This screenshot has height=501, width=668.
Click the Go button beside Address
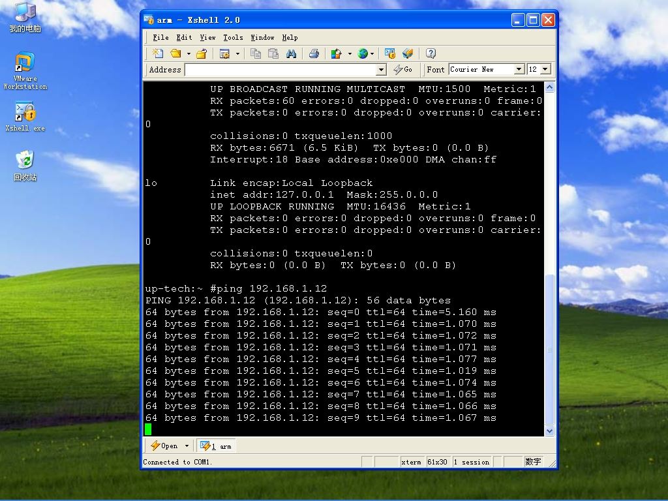(x=402, y=69)
